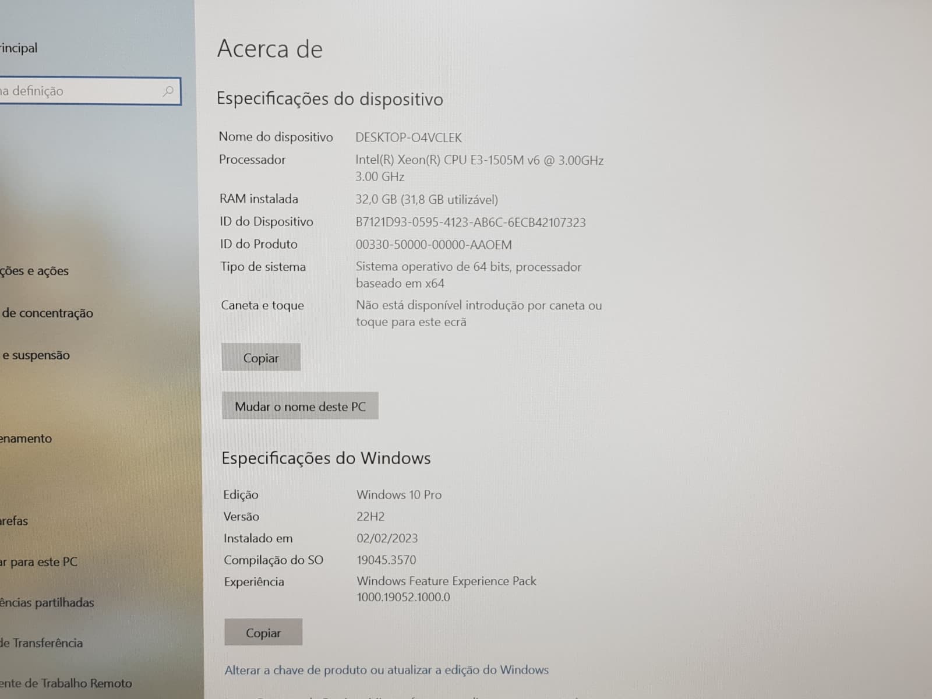The image size is (932, 699).
Task: Open the 'arefas' sidebar item
Action: (x=14, y=521)
